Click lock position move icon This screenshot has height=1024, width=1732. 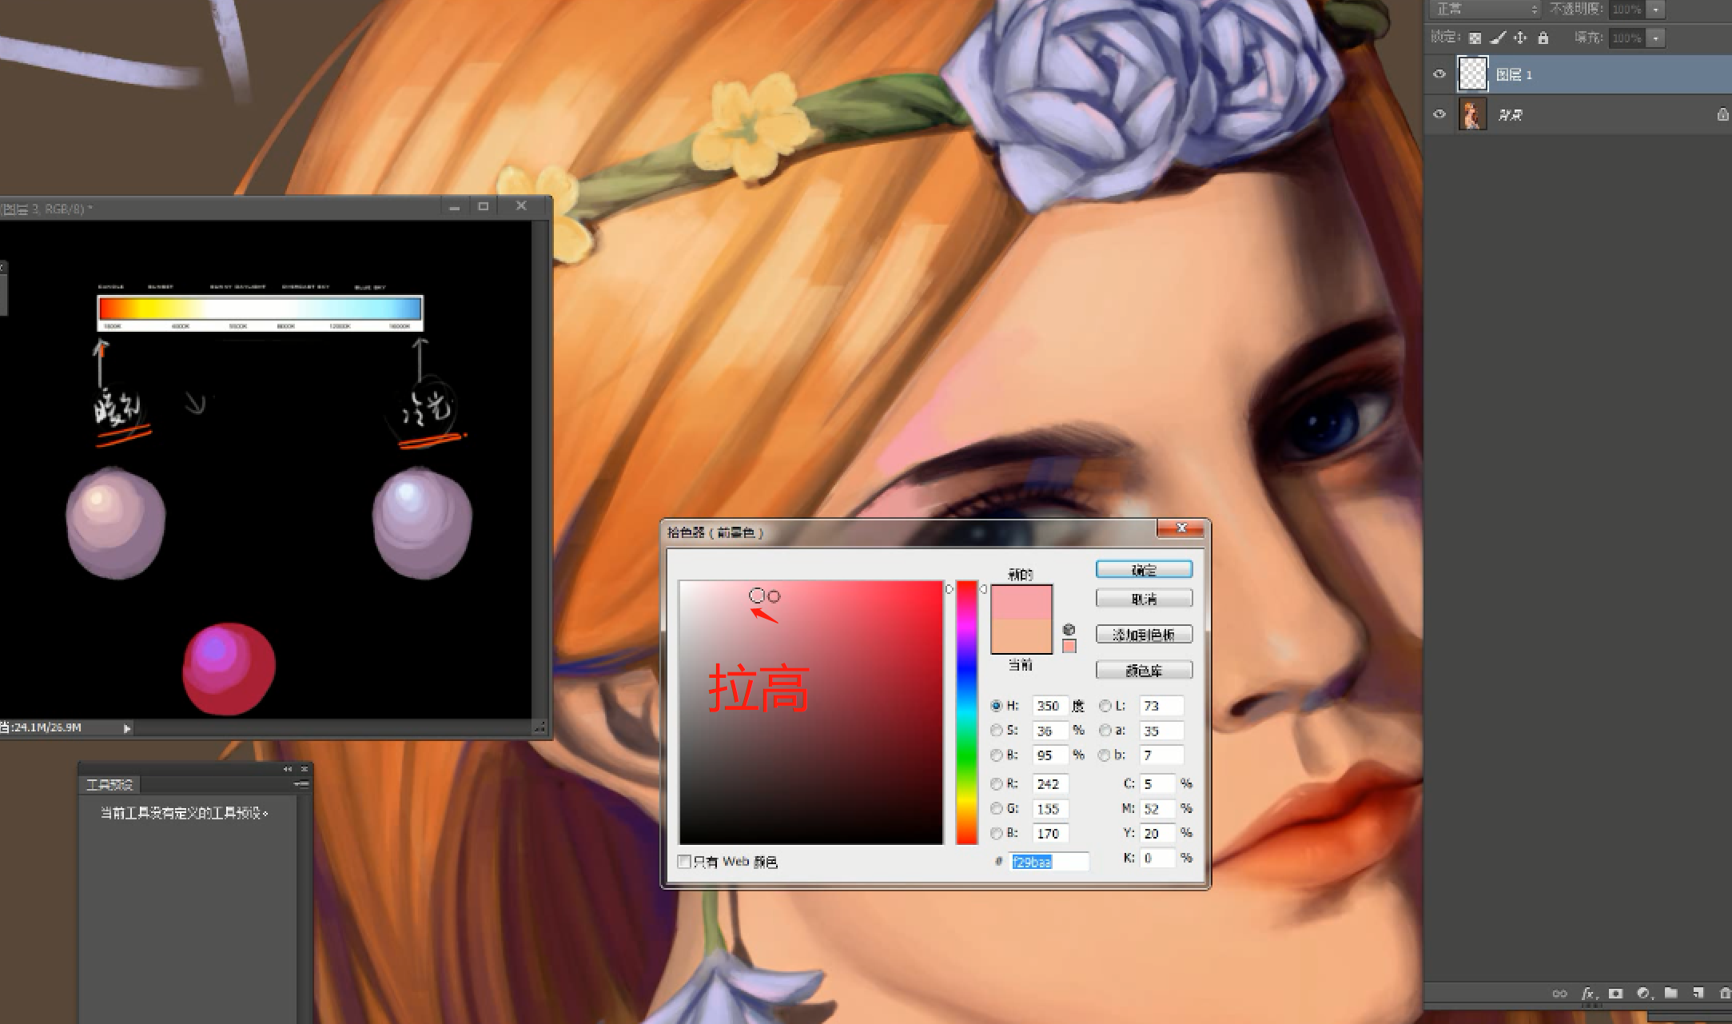(x=1520, y=38)
